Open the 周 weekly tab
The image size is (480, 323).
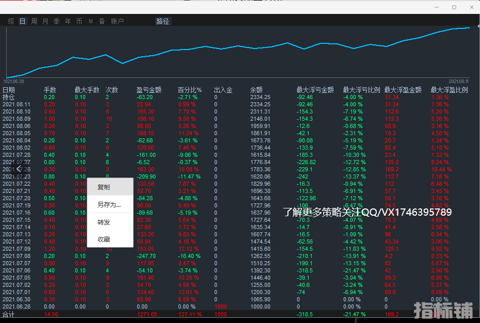(x=34, y=21)
